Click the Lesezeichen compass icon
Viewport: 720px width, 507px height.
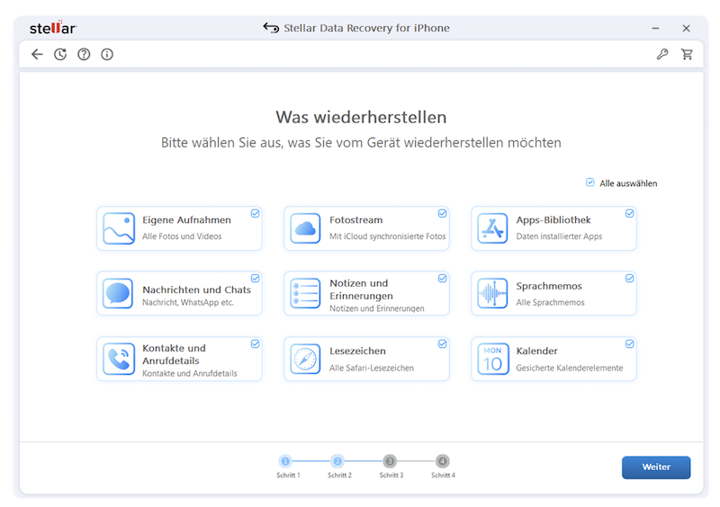[x=305, y=359]
